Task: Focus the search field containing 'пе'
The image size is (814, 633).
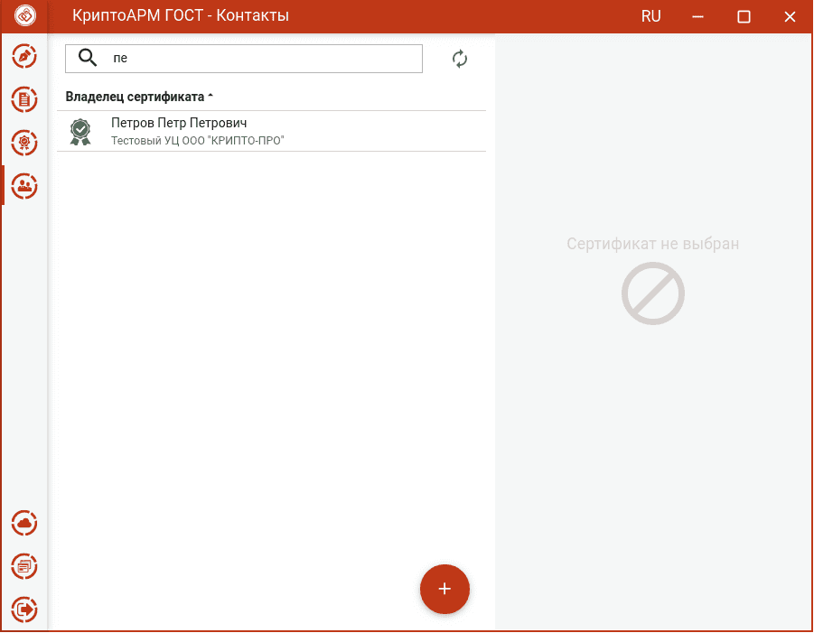Action: 243,58
